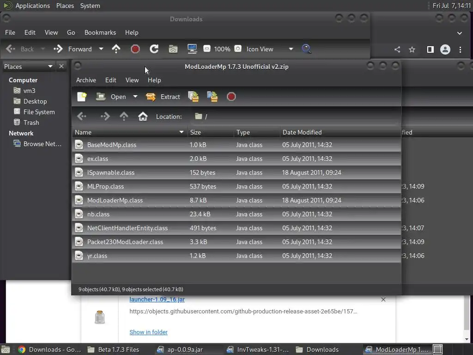473x355 pixels.
Task: Zoom out in Downloads file manager
Action: (x=207, y=49)
